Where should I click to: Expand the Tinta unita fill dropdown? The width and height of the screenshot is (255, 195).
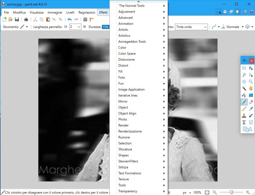205,27
